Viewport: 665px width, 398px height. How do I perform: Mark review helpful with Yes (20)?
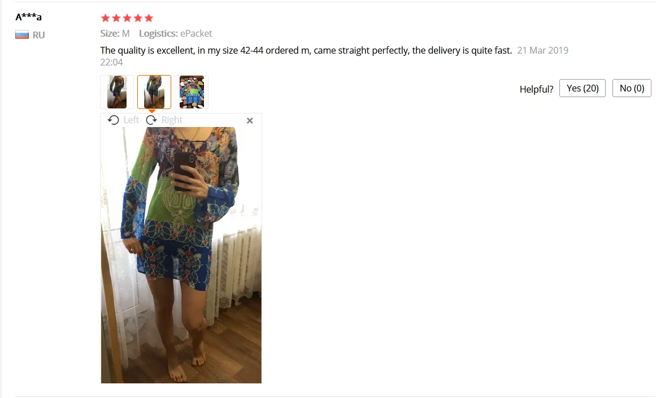(583, 88)
